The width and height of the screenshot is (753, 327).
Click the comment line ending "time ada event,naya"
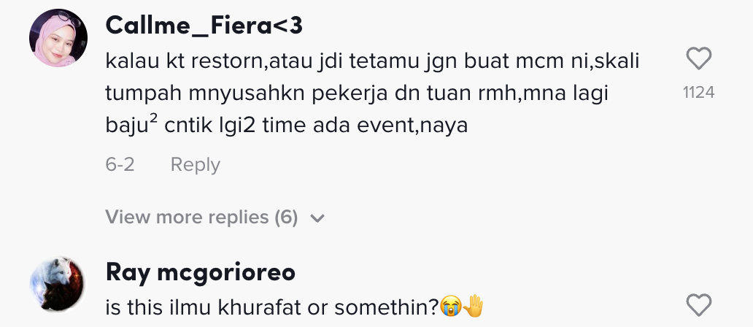point(286,126)
